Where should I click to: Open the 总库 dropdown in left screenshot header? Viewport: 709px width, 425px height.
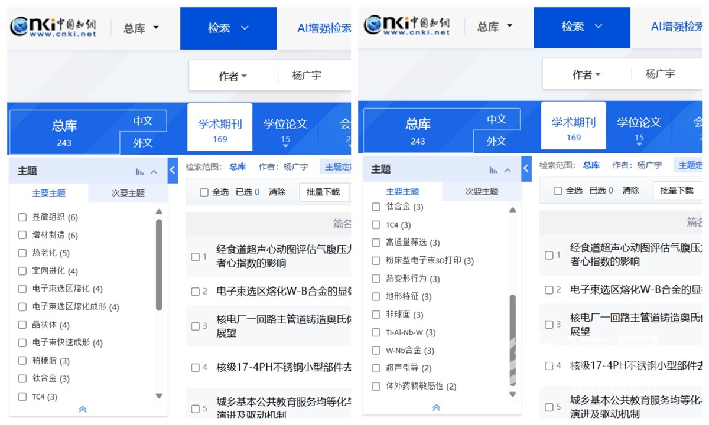(x=141, y=28)
